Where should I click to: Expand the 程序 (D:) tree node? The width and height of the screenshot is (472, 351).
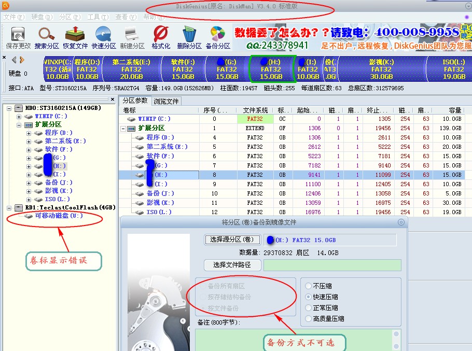29,133
